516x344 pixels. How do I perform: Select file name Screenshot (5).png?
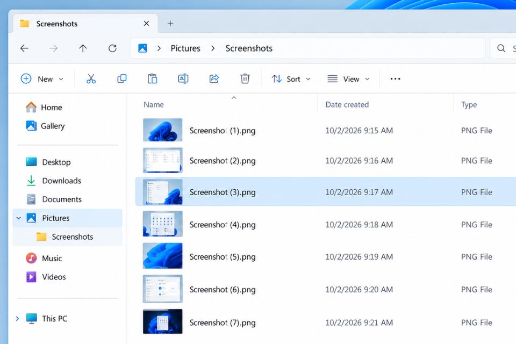223,257
